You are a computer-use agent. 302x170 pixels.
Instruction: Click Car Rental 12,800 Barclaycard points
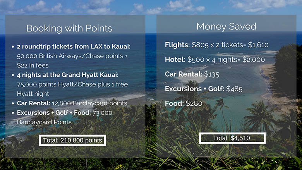[72, 103]
